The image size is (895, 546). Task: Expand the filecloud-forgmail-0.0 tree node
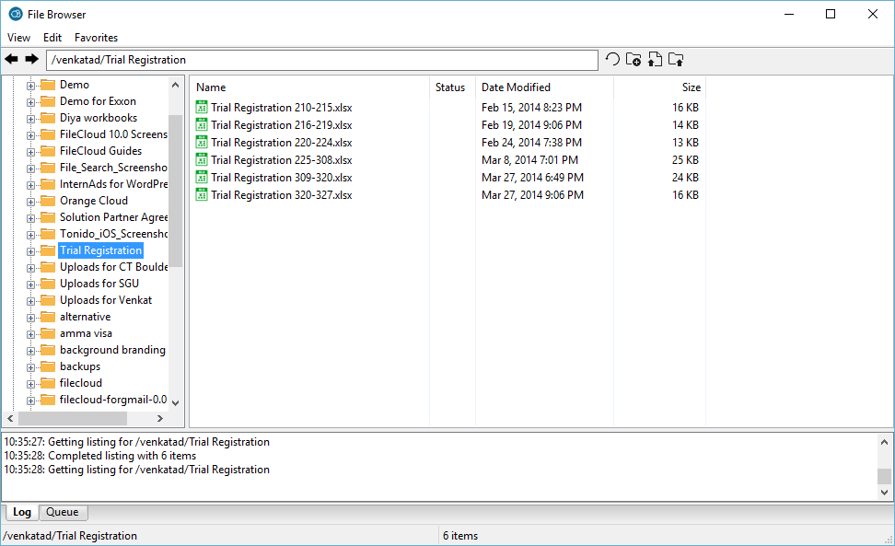30,401
